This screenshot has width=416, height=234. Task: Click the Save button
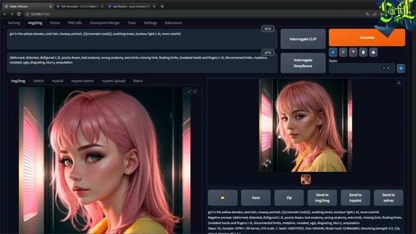tap(255, 198)
